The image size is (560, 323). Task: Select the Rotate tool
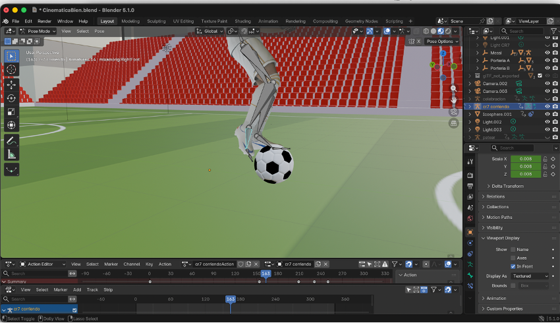(12, 98)
